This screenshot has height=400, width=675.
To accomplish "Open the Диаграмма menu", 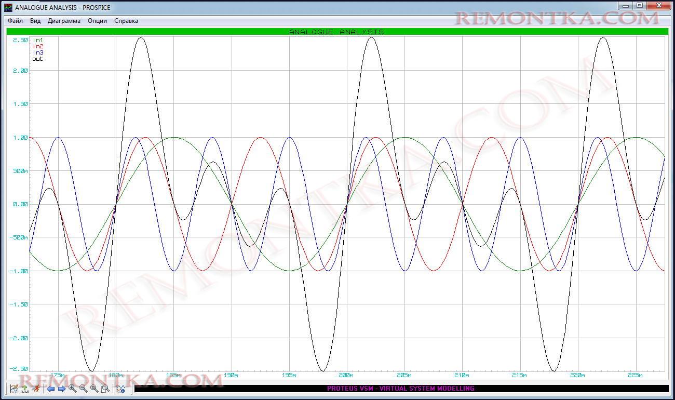I will pyautogui.click(x=64, y=21).
